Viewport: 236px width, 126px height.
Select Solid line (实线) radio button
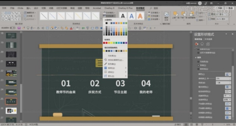(x=198, y=65)
